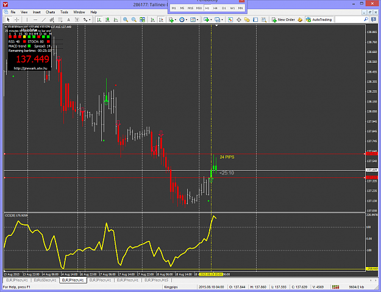The height and width of the screenshot is (292, 381).
Task: Expand the Profiles dropdown arrow
Action: tap(222, 20)
